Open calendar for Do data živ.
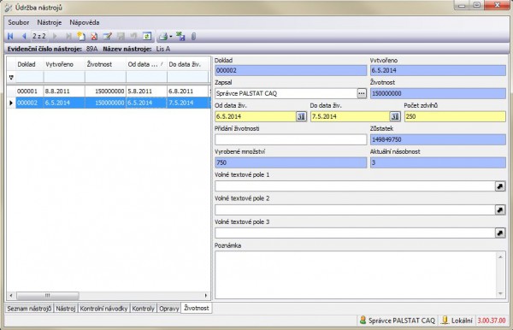This screenshot has height=330, width=513. click(x=395, y=116)
